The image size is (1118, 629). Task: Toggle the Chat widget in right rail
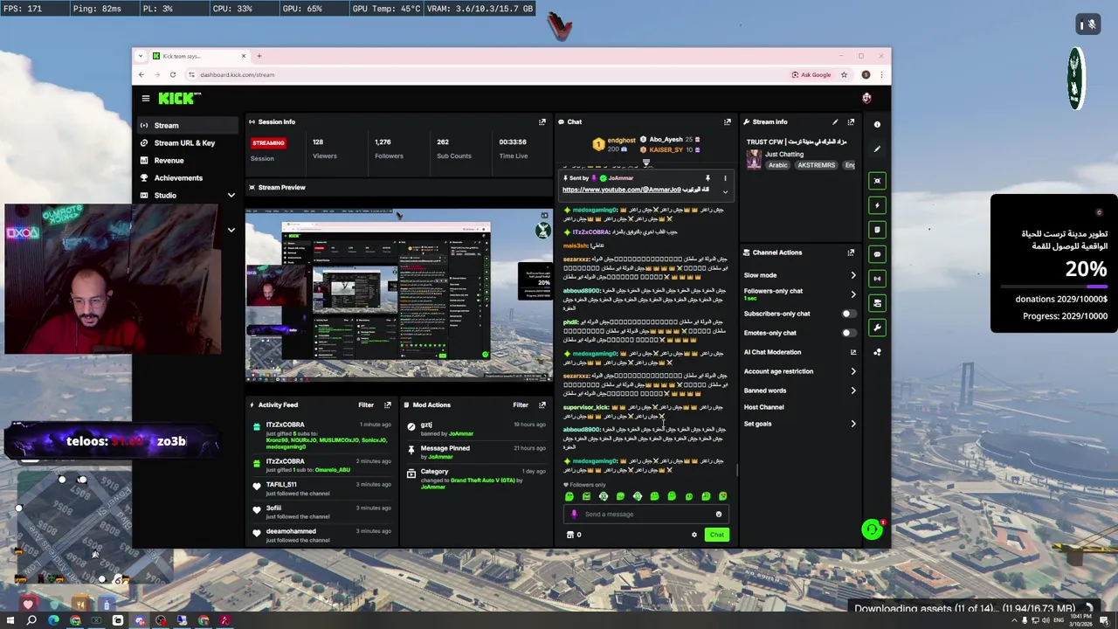tap(877, 254)
